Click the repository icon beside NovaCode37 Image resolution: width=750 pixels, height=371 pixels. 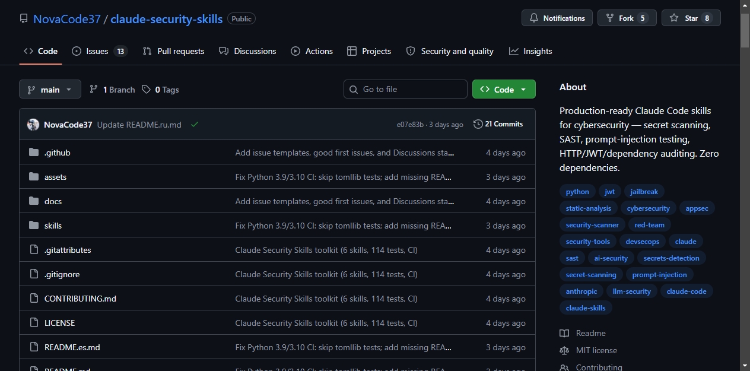(24, 18)
